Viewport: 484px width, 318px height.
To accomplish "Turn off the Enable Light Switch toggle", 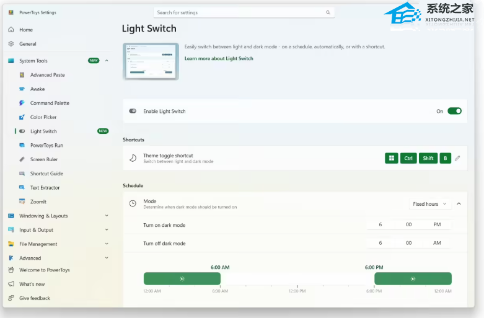I will [x=454, y=111].
